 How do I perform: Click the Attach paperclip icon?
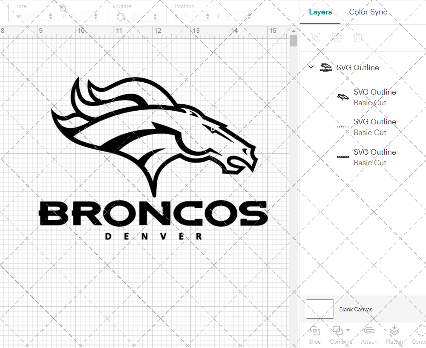[x=369, y=331]
